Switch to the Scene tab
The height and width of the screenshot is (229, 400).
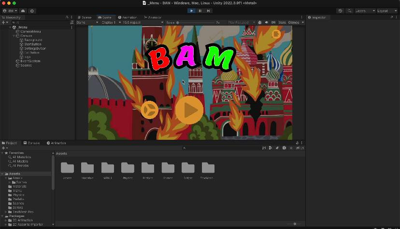point(85,17)
